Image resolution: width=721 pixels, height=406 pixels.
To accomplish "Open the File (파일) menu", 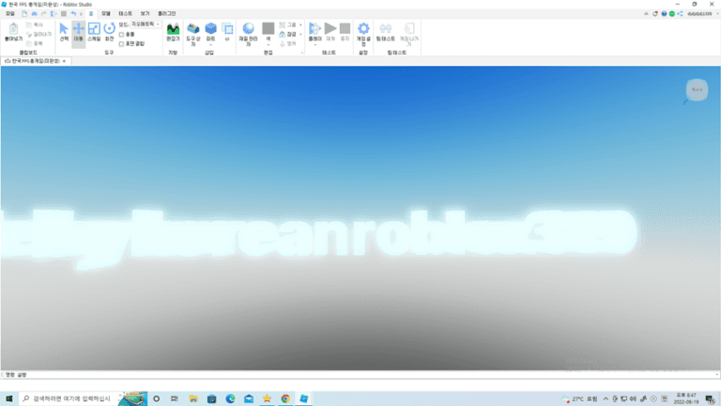I will click(9, 13).
